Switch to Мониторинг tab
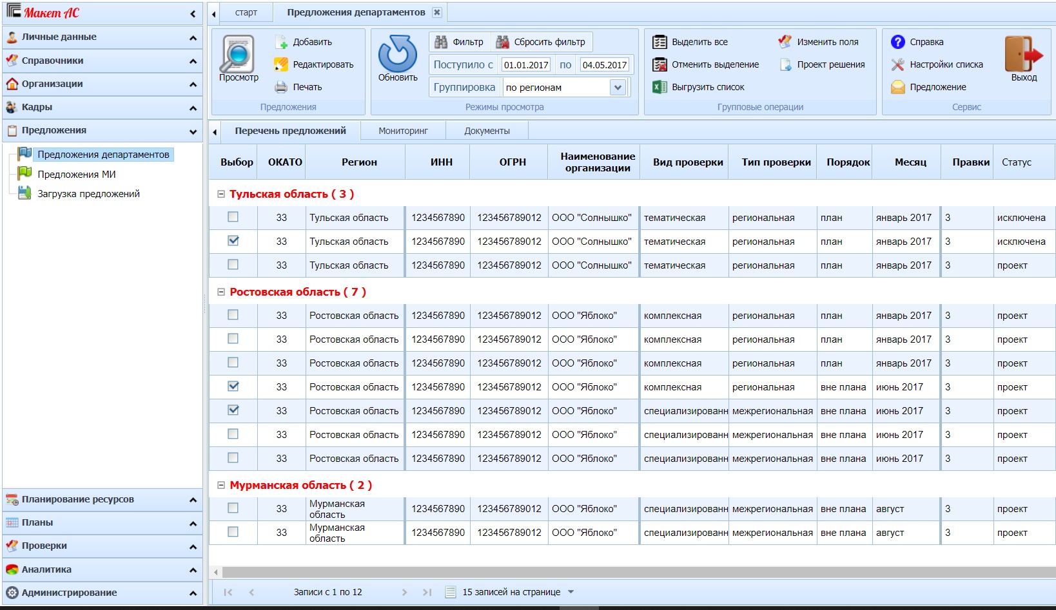This screenshot has width=1056, height=610. (x=403, y=131)
